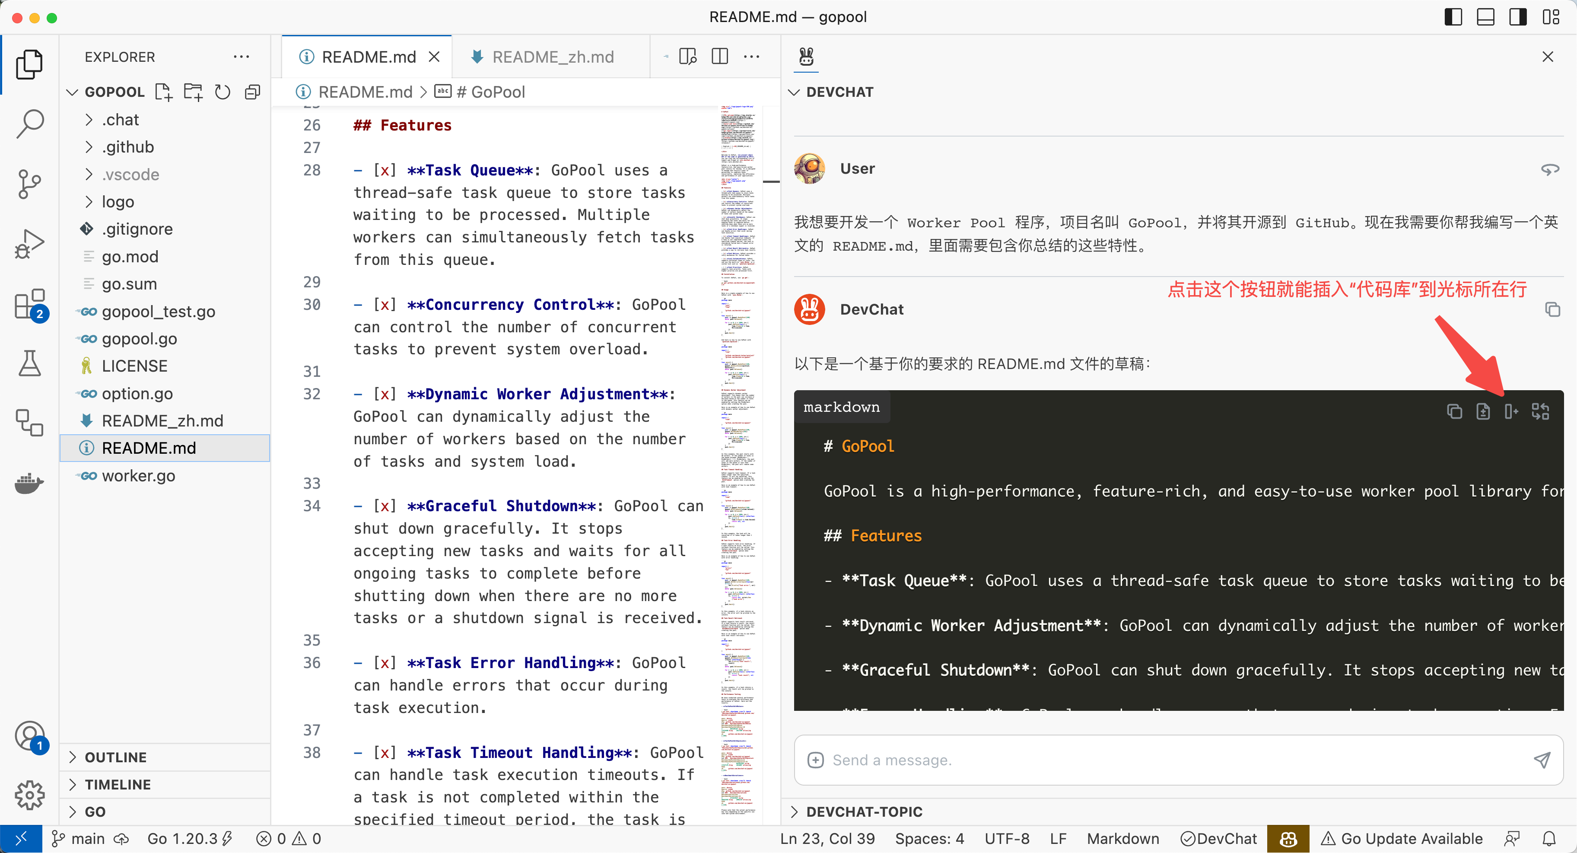Select the Docker icon in the activity bar
This screenshot has width=1577, height=853.
click(x=29, y=484)
